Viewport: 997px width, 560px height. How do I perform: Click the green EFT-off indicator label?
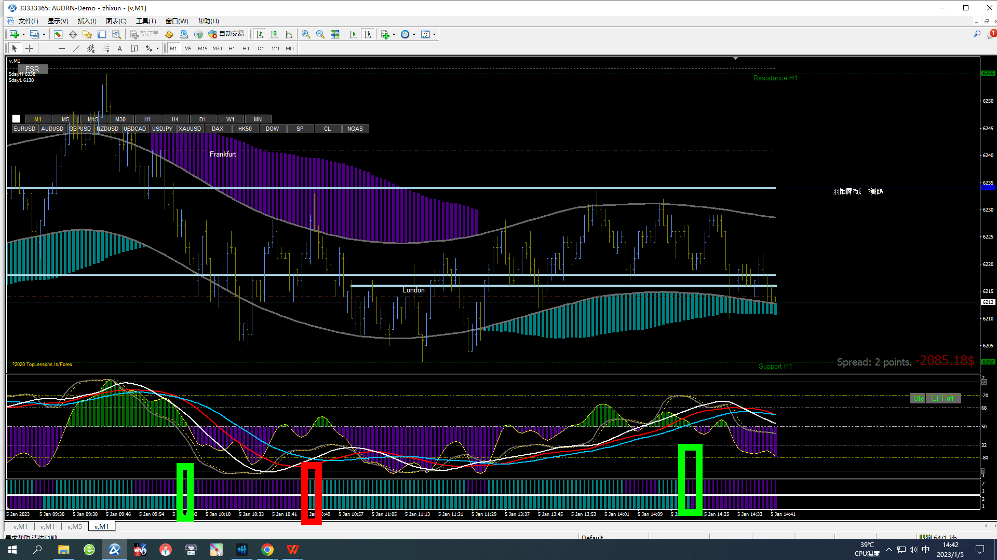click(942, 398)
